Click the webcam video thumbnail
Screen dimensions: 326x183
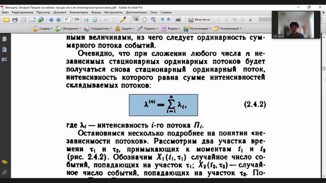pos(296,25)
